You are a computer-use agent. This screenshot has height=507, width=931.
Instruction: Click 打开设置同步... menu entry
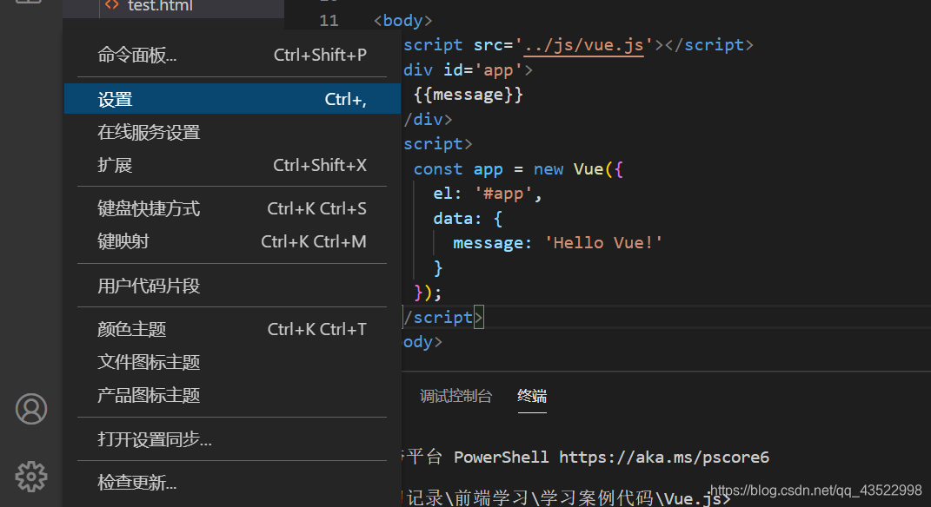[232, 439]
